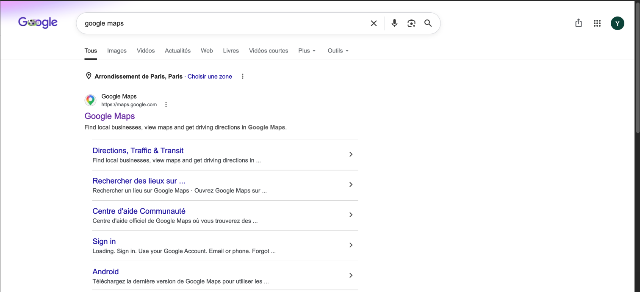The image size is (640, 292).
Task: Open Directions, Traffic & Transit sitelink
Action: [138, 151]
